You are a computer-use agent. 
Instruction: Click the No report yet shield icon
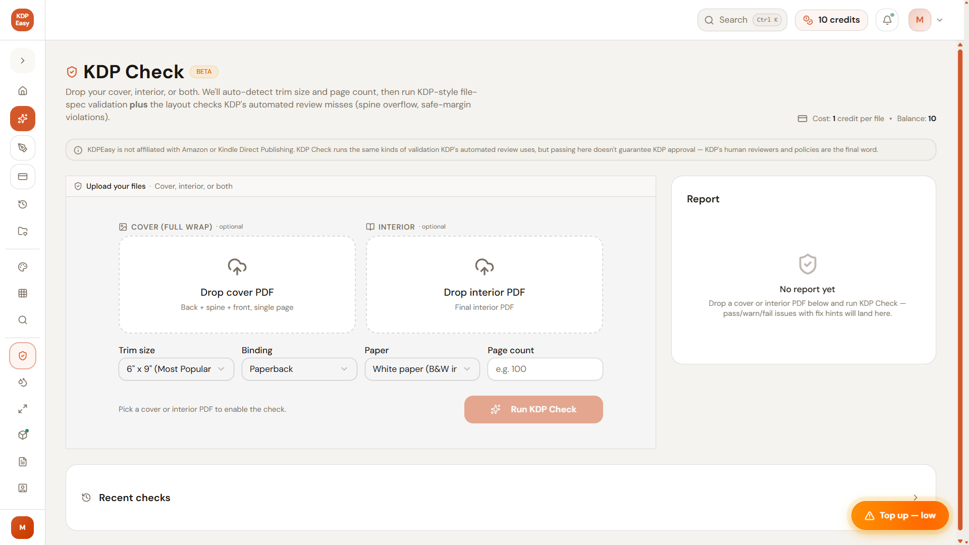(x=807, y=264)
